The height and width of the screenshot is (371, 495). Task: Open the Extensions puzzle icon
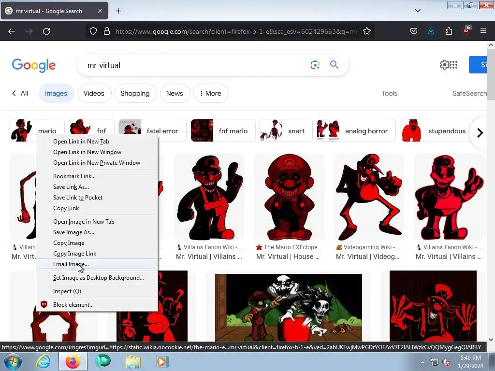[449, 31]
